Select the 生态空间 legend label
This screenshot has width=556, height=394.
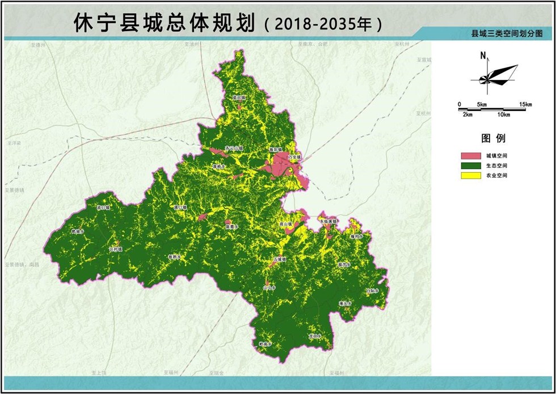tap(496, 166)
